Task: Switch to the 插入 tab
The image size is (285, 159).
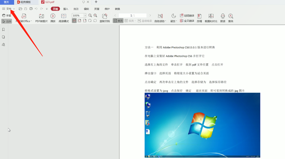Action: coord(66,9)
